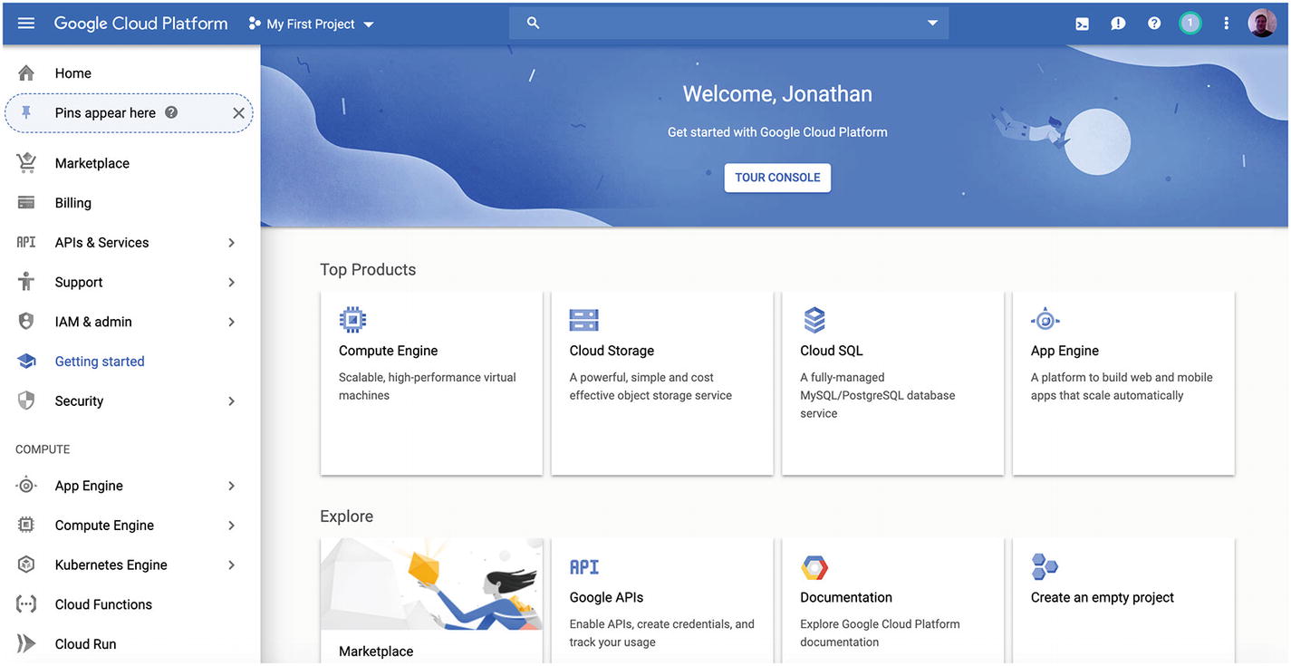Click the search magnifier icon
The image size is (1291, 666).
point(533,24)
